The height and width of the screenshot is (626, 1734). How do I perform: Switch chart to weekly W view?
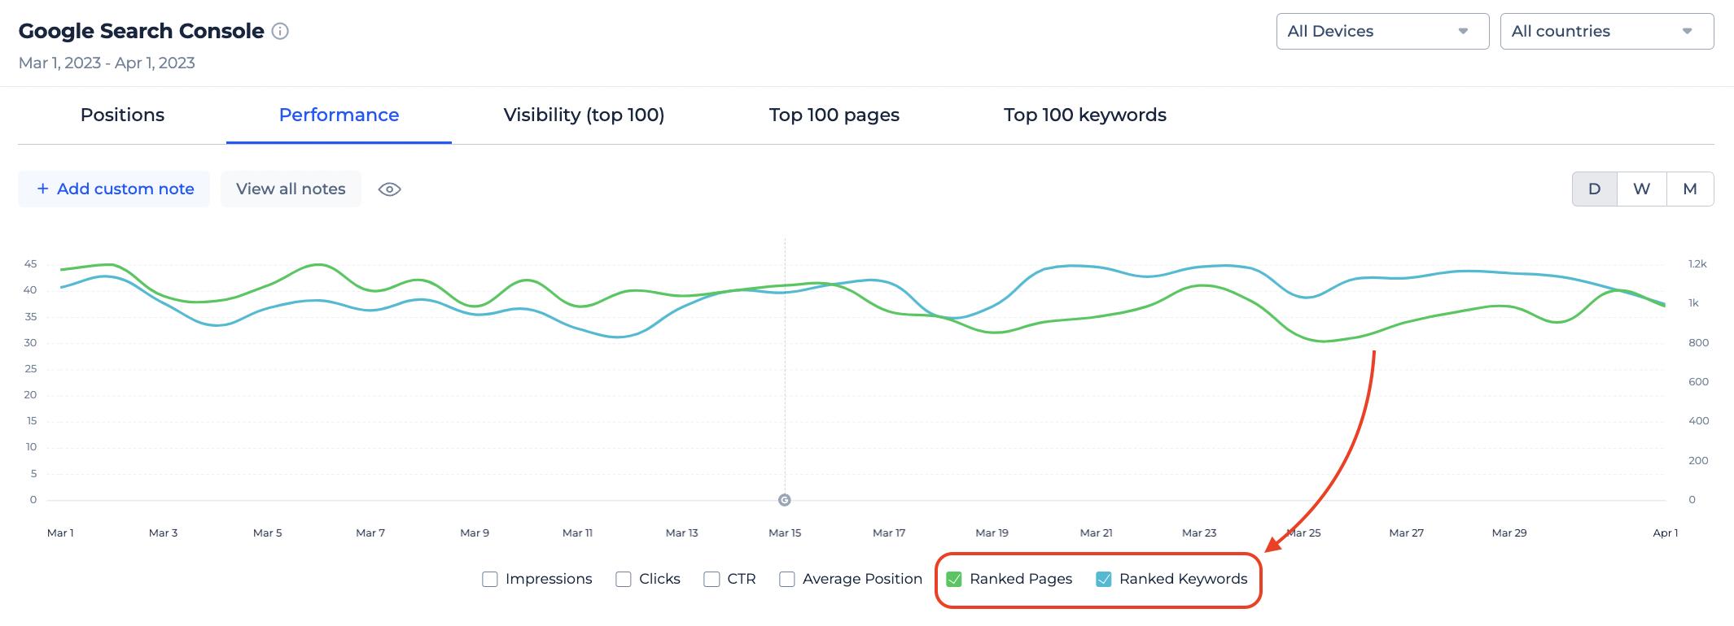coord(1641,189)
